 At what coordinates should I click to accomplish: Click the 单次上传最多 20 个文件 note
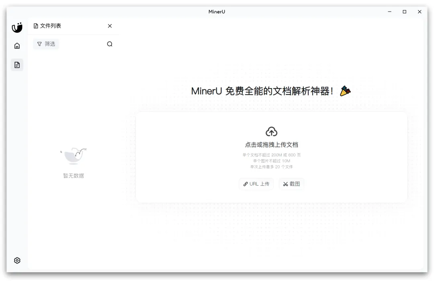point(272,167)
